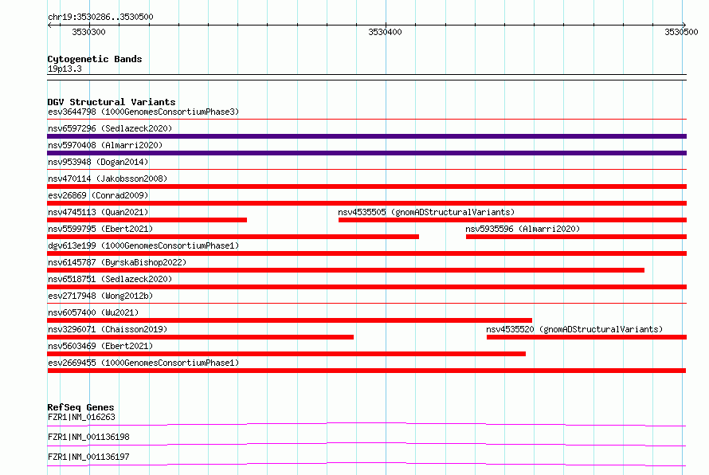Image resolution: width=709 pixels, height=475 pixels.
Task: Click the 3530500 ruler position label
Action: pos(681,32)
